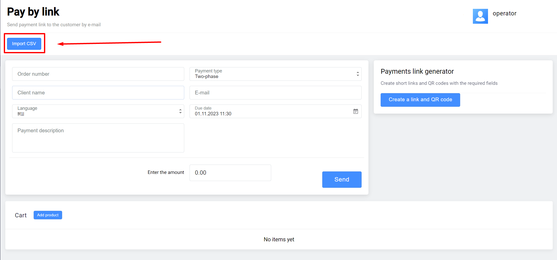Image resolution: width=557 pixels, height=260 pixels.
Task: Focus the Order number field
Action: click(98, 74)
